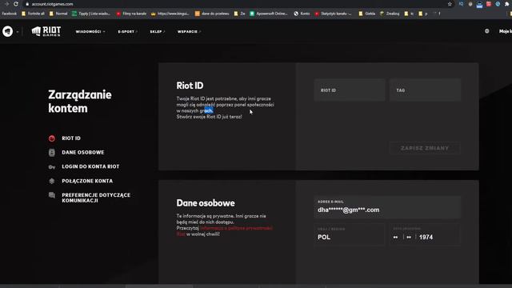Go to Preferencje dotyczące komunikacji section
The image size is (512, 288).
click(x=96, y=198)
